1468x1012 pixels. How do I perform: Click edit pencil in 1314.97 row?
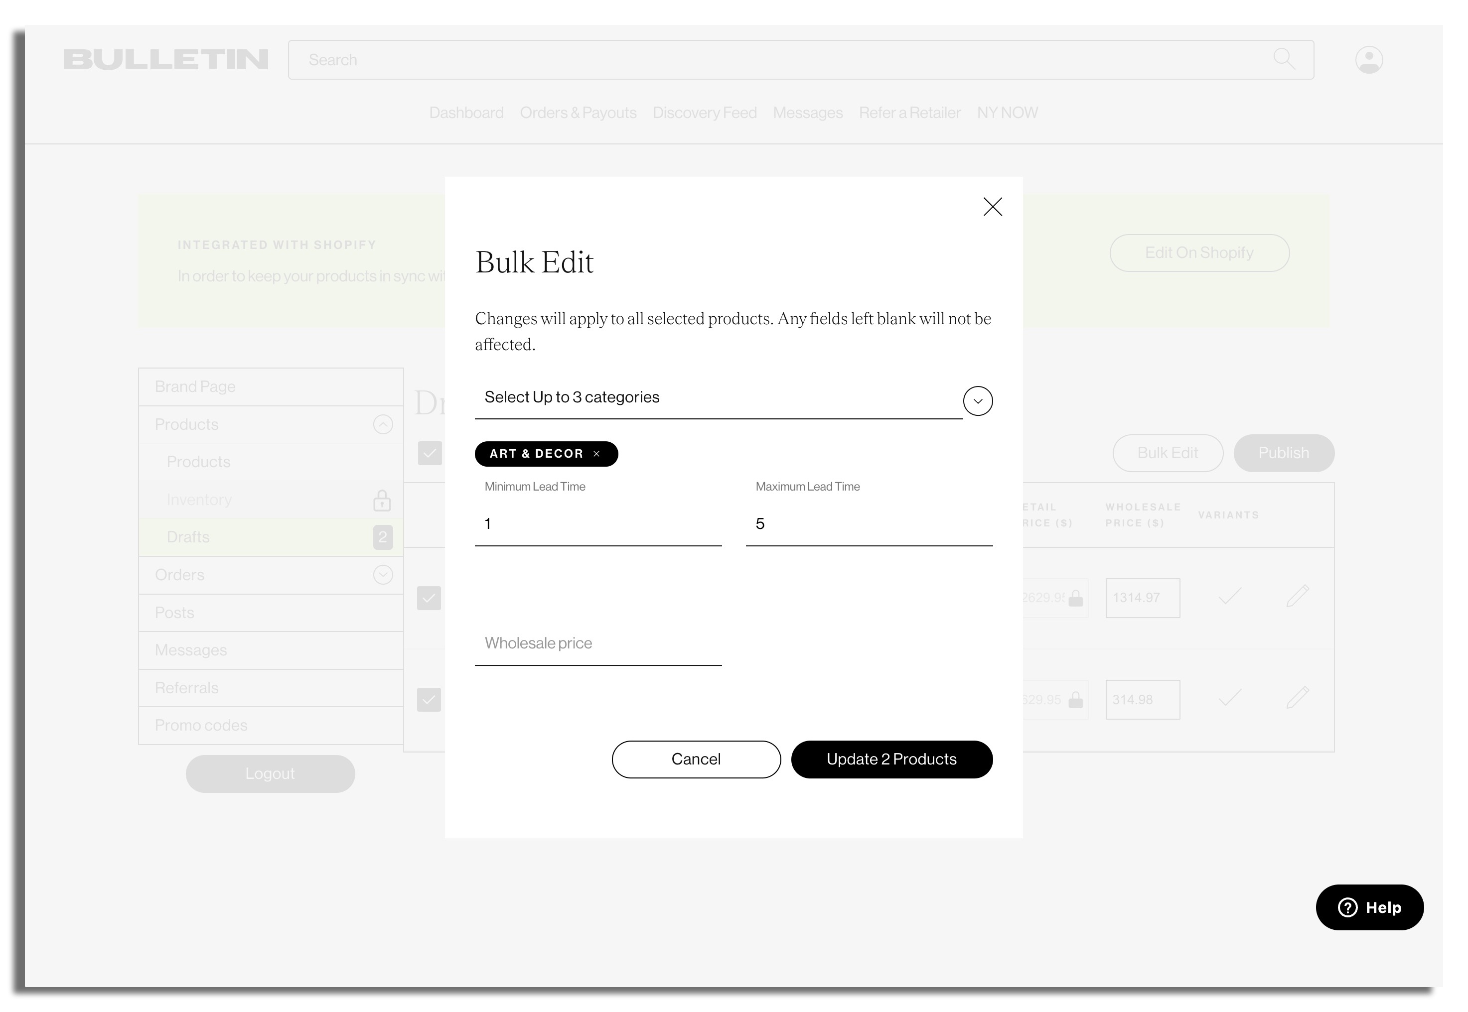click(x=1298, y=596)
